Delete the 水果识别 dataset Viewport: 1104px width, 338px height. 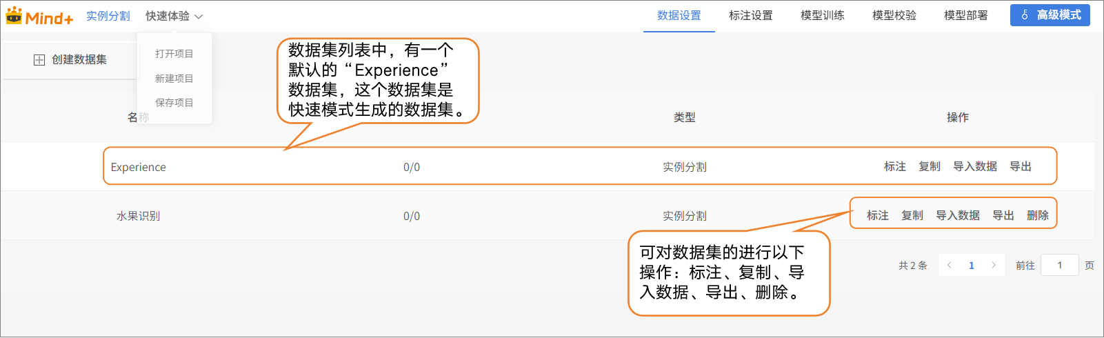coord(1037,215)
